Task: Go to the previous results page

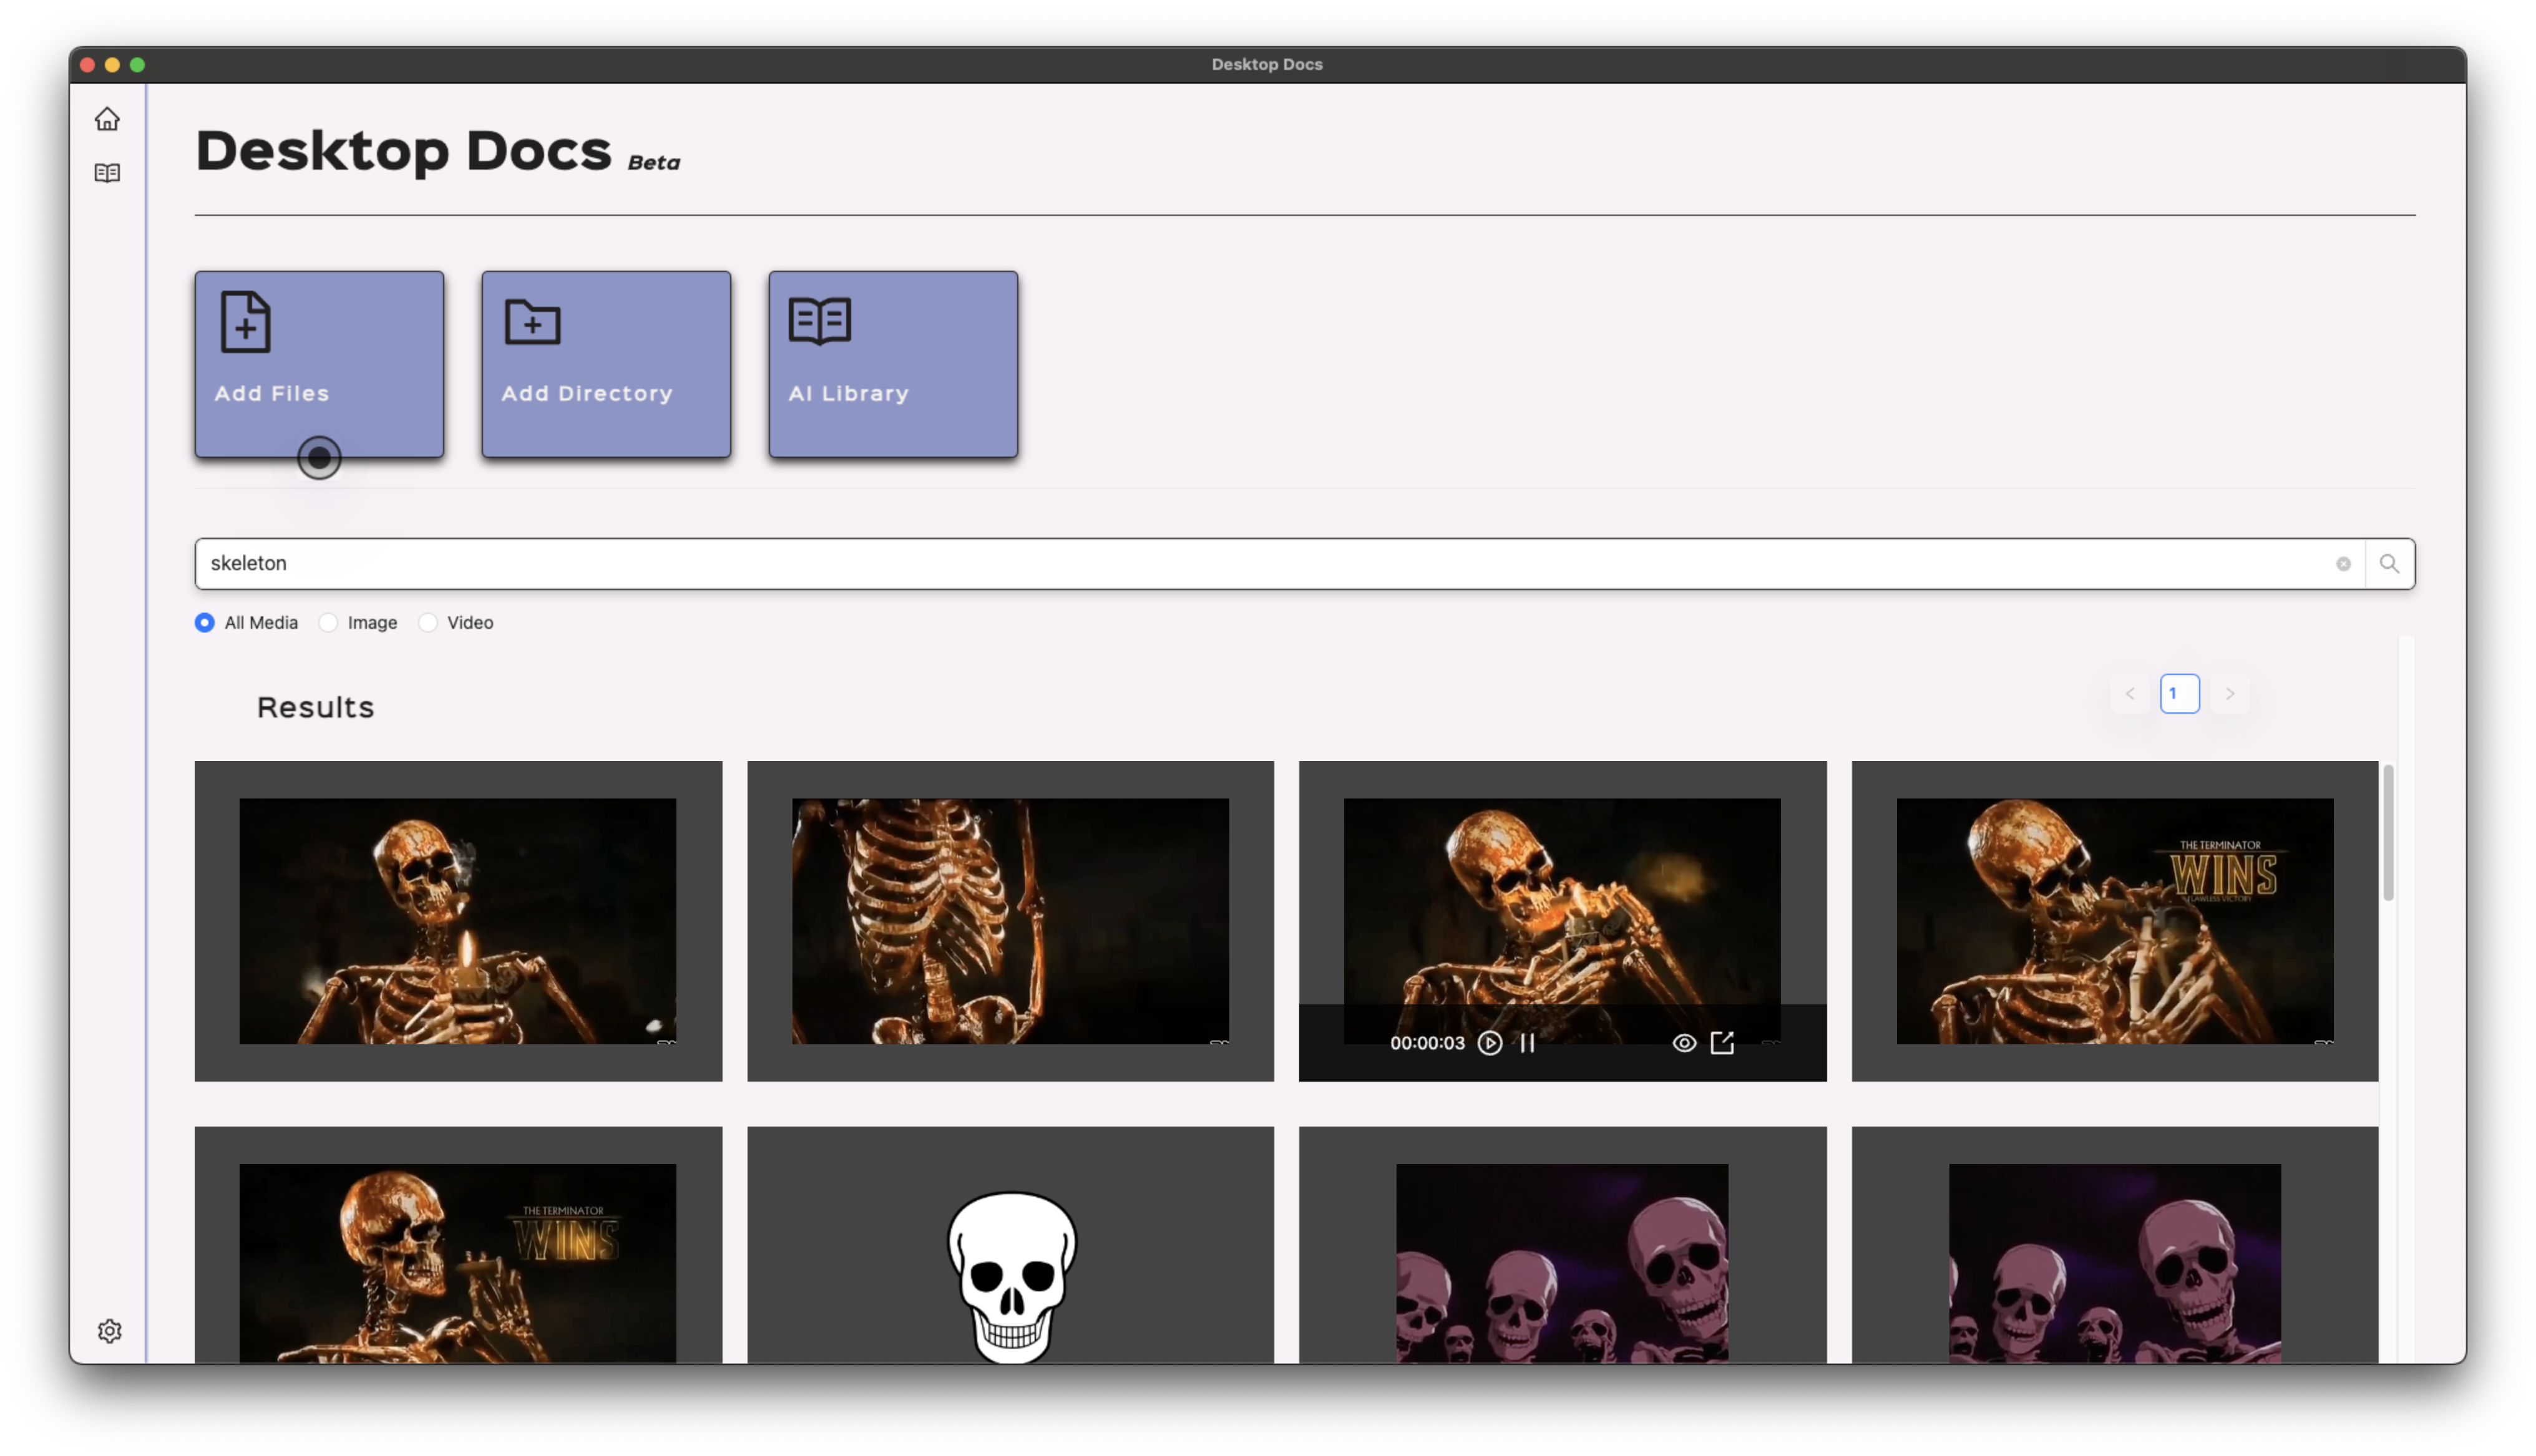Action: click(x=2129, y=693)
